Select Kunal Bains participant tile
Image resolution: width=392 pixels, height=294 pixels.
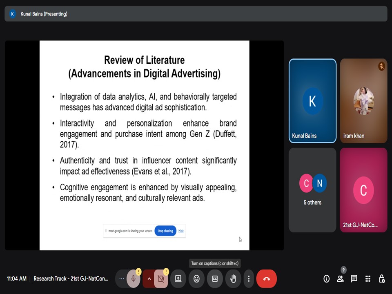(312, 101)
